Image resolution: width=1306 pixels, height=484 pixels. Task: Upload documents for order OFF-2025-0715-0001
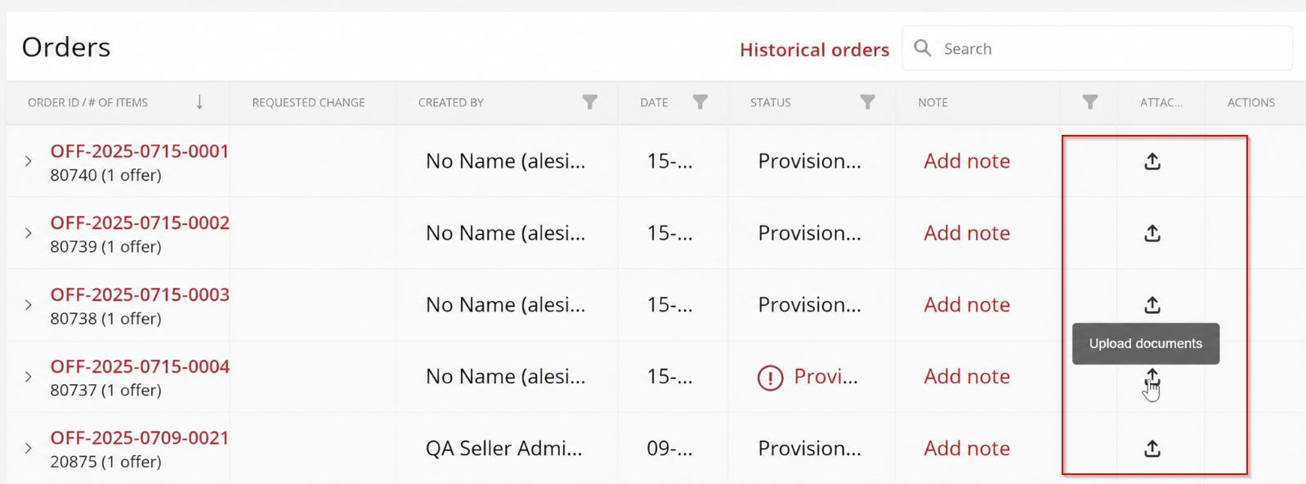coord(1152,161)
